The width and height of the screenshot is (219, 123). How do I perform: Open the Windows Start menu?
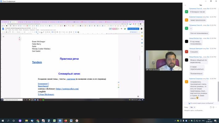tap(3, 121)
